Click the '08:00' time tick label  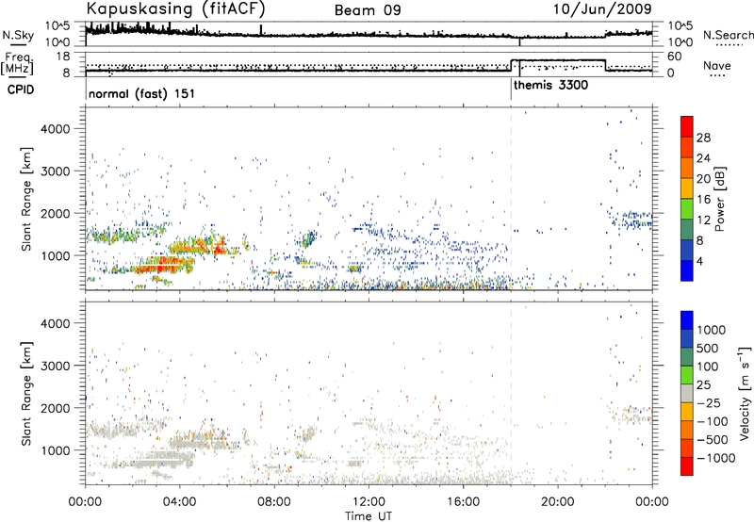point(274,502)
